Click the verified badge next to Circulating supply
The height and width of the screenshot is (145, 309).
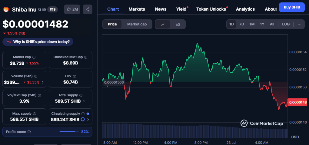coord(88,114)
